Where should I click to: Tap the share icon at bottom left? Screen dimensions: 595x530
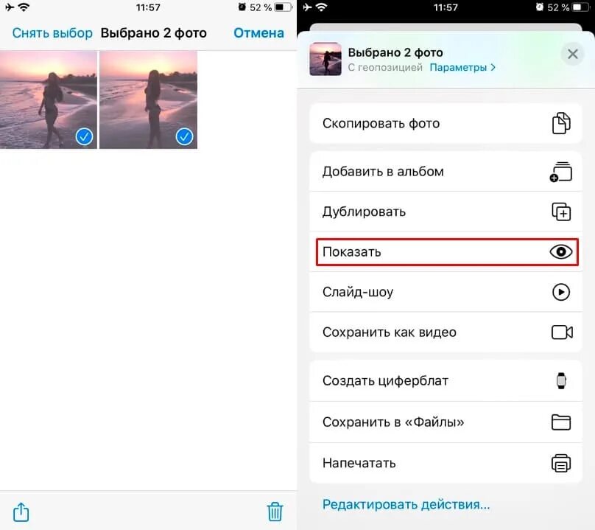coord(21,512)
